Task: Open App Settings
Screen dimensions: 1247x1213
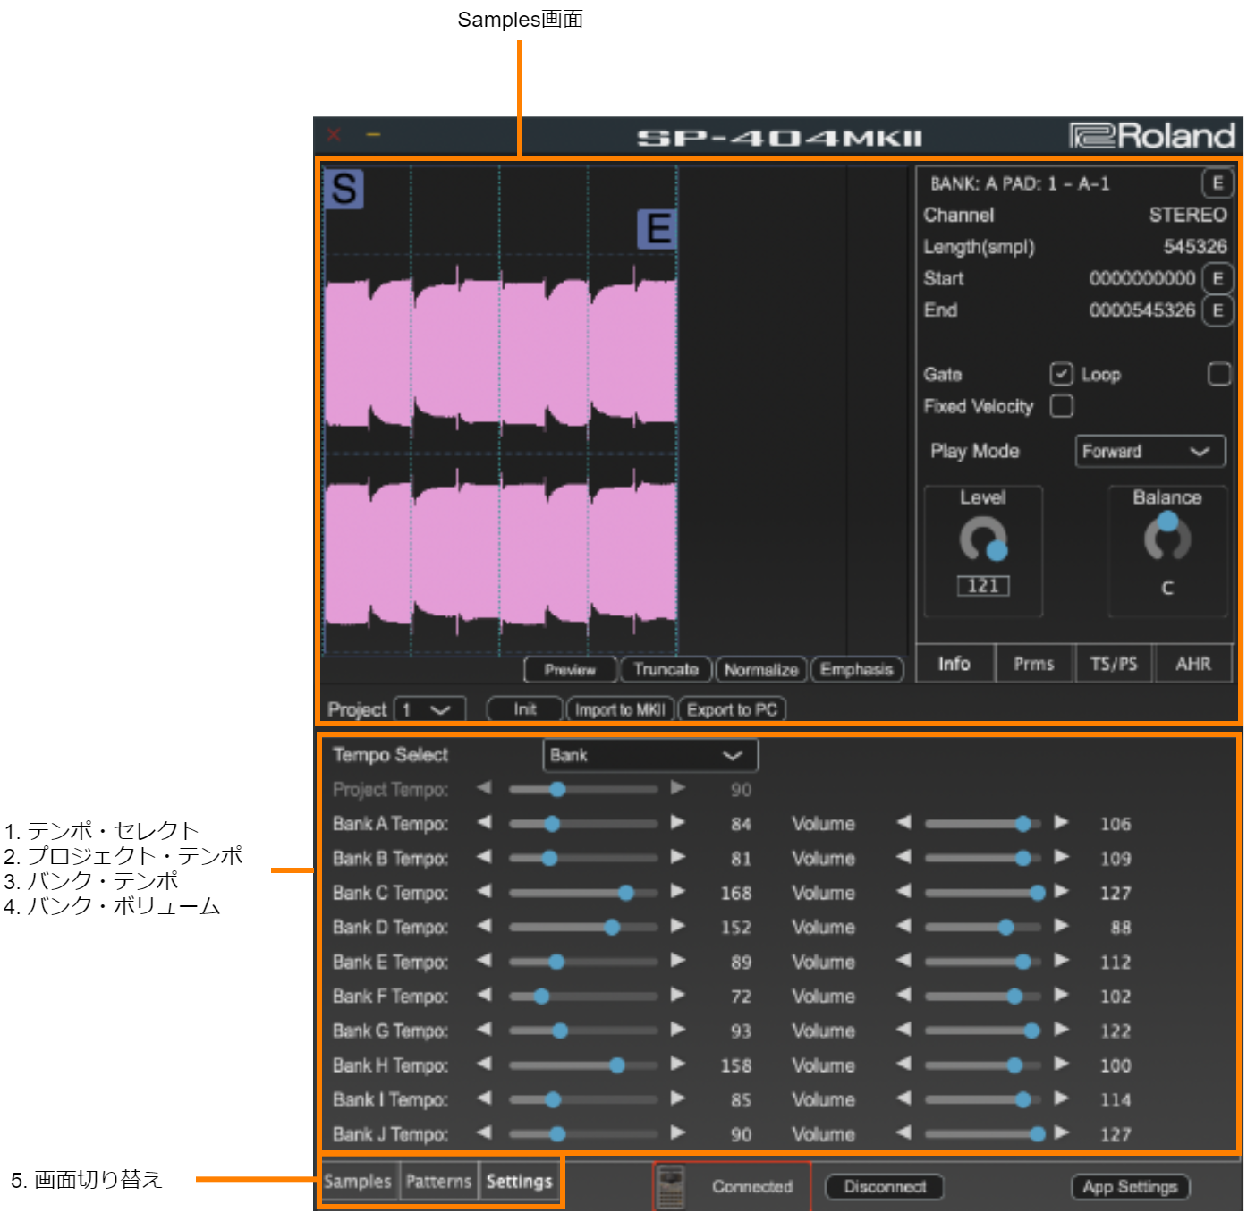Action: [1130, 1187]
